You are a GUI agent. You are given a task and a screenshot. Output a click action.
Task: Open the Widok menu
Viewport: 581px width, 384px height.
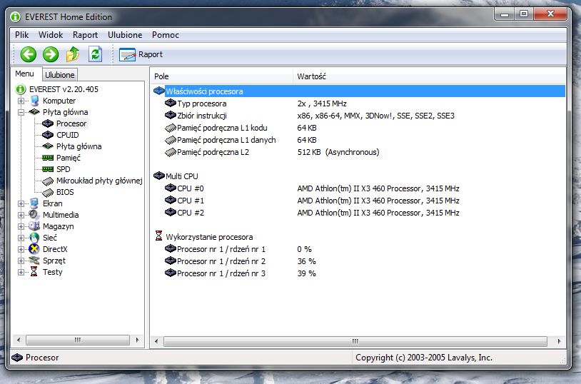[51, 35]
